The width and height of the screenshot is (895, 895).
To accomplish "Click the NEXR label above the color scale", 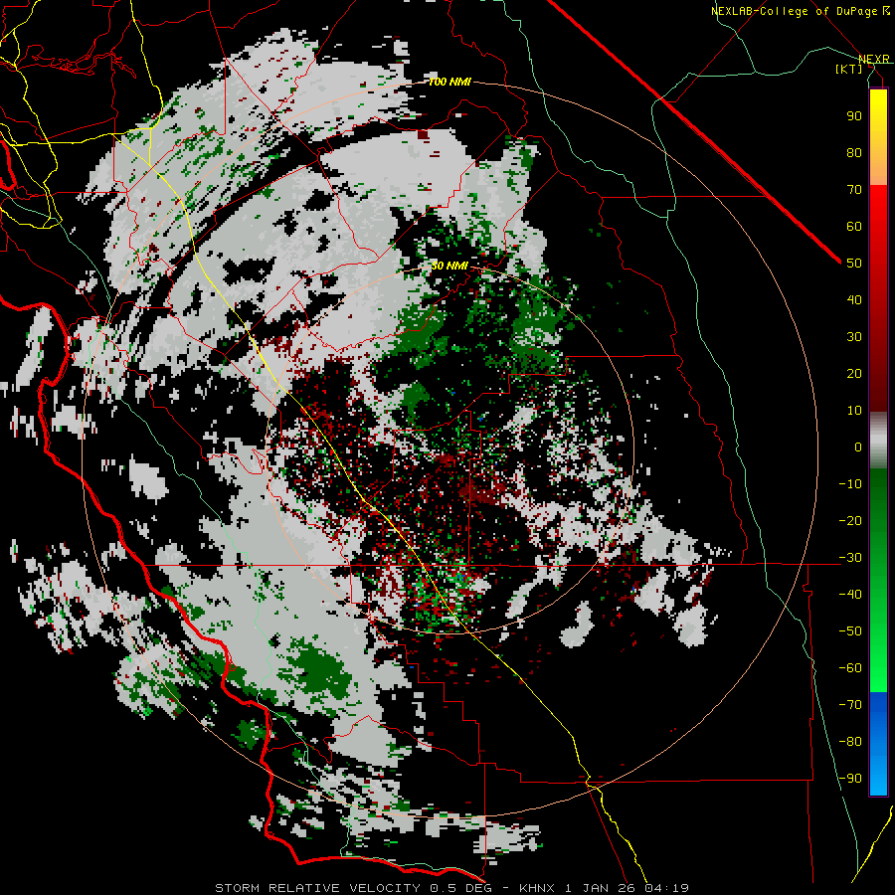I will pos(874,59).
